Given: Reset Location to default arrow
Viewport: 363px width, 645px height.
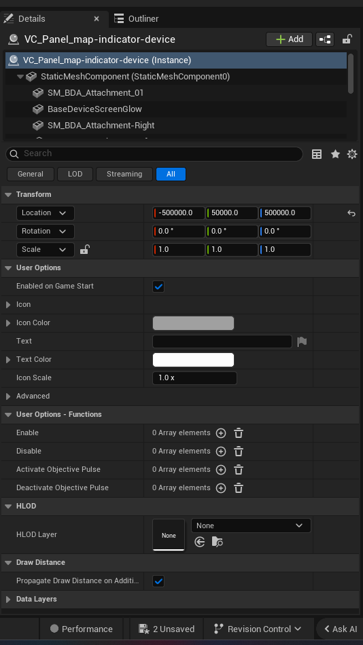Looking at the screenshot, I should [x=351, y=213].
